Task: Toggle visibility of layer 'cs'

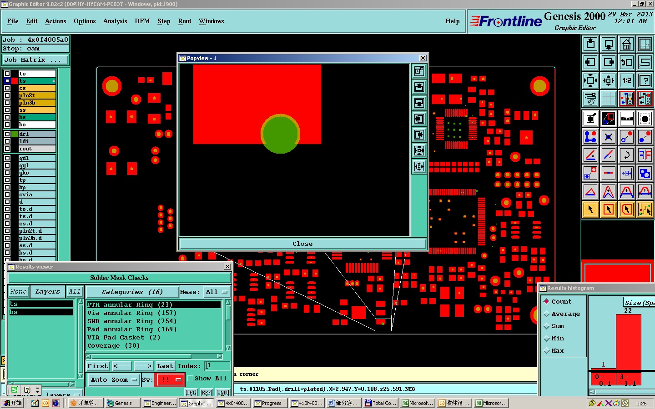Action: (x=7, y=88)
